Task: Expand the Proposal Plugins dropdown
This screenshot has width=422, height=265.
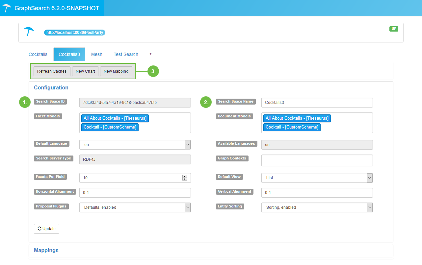Action: tap(135, 207)
